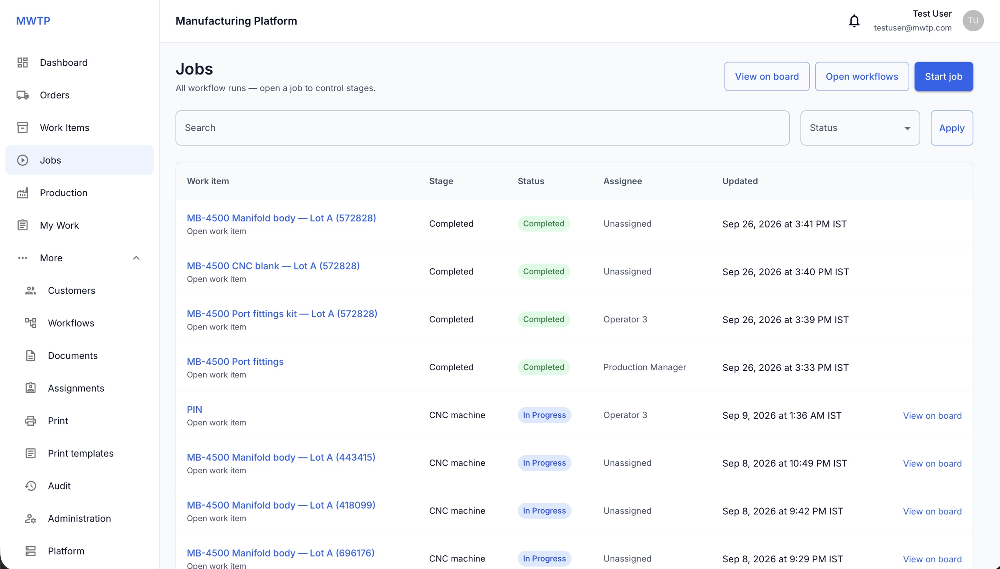Click the Production factory icon

click(x=22, y=192)
